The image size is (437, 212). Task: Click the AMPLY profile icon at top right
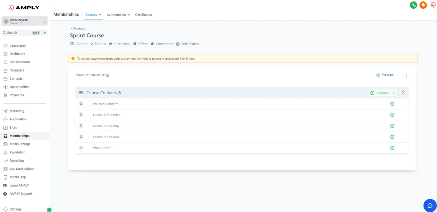[433, 5]
